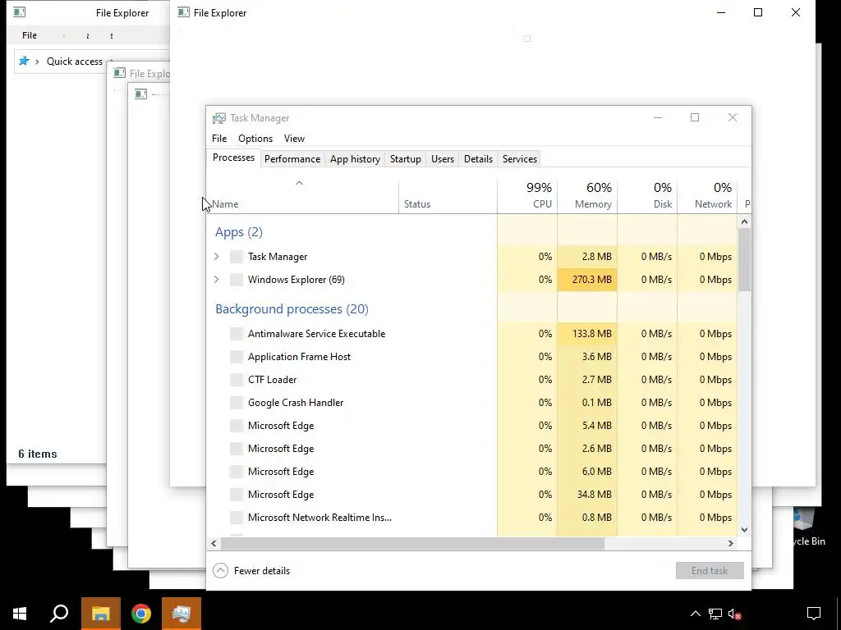Click vertical scrollbar down arrow
The width and height of the screenshot is (841, 630).
click(744, 530)
